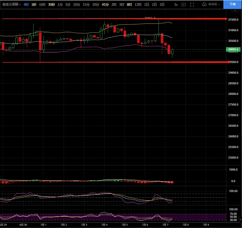Choose the 12时 timeframe
The width and height of the screenshot is (242, 228).
(138, 4)
